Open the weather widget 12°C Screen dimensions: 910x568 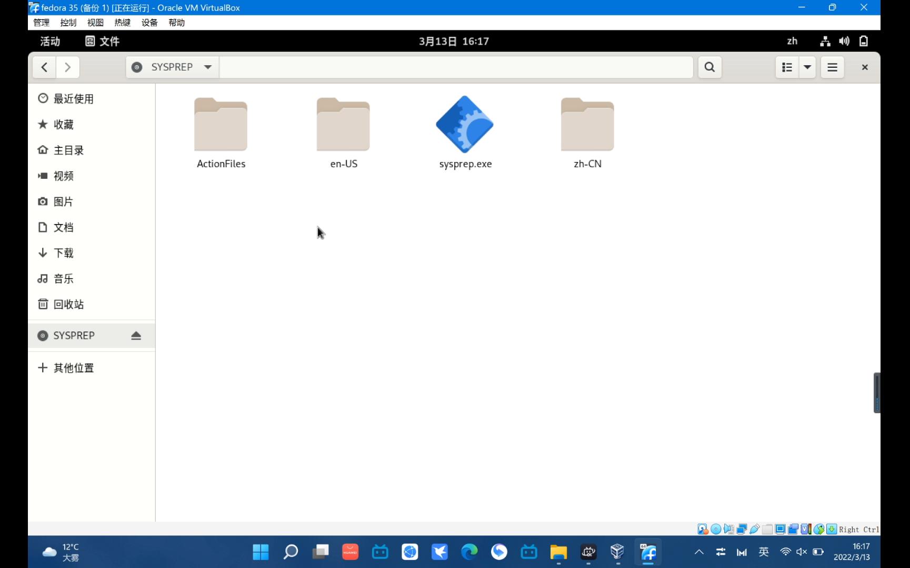coord(61,552)
